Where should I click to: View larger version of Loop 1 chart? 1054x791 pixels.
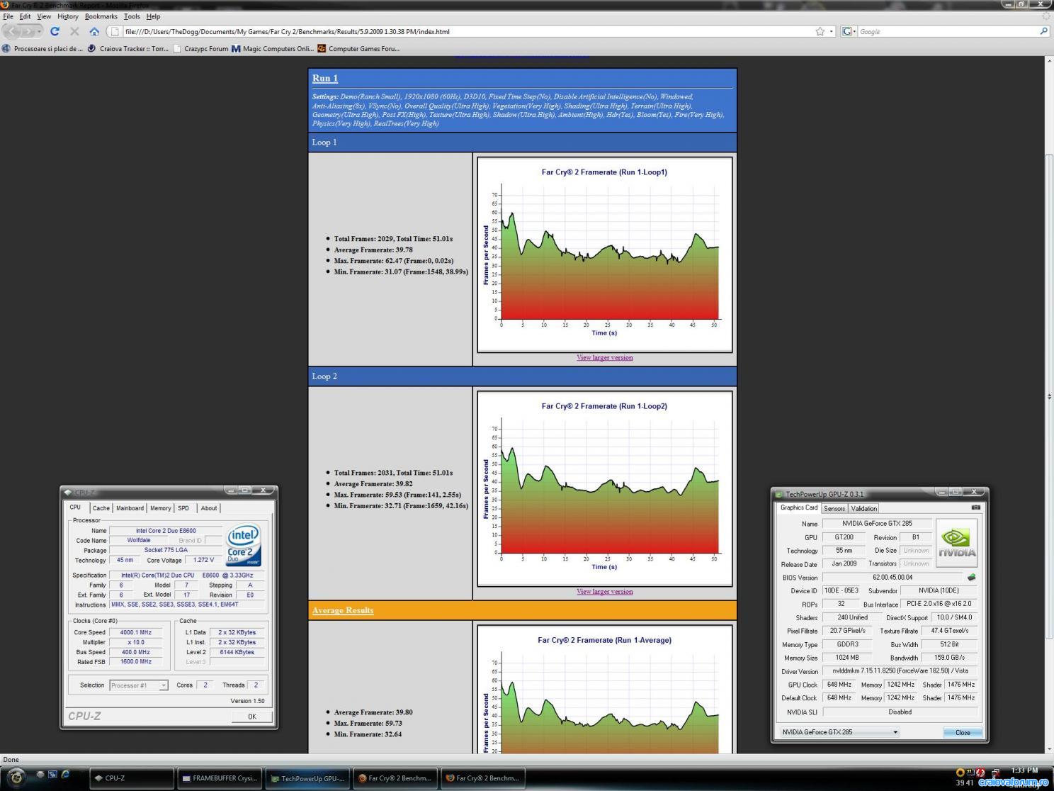point(605,357)
